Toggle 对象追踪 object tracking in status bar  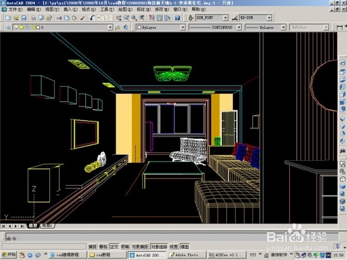(x=159, y=247)
